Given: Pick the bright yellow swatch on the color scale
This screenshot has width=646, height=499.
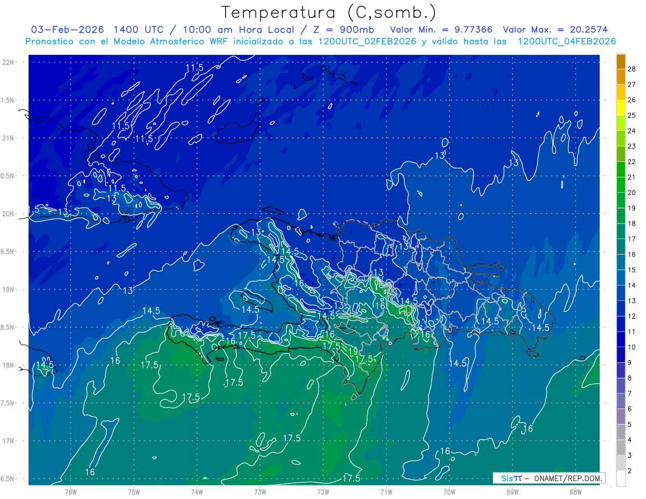Looking at the screenshot, I should (x=621, y=108).
